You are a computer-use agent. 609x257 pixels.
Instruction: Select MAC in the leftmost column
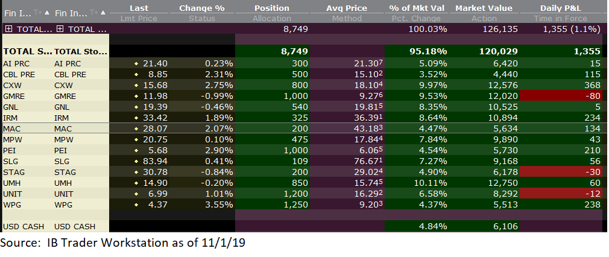point(13,129)
